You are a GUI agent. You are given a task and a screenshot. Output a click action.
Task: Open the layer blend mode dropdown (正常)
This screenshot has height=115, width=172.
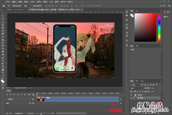[x=137, y=88]
